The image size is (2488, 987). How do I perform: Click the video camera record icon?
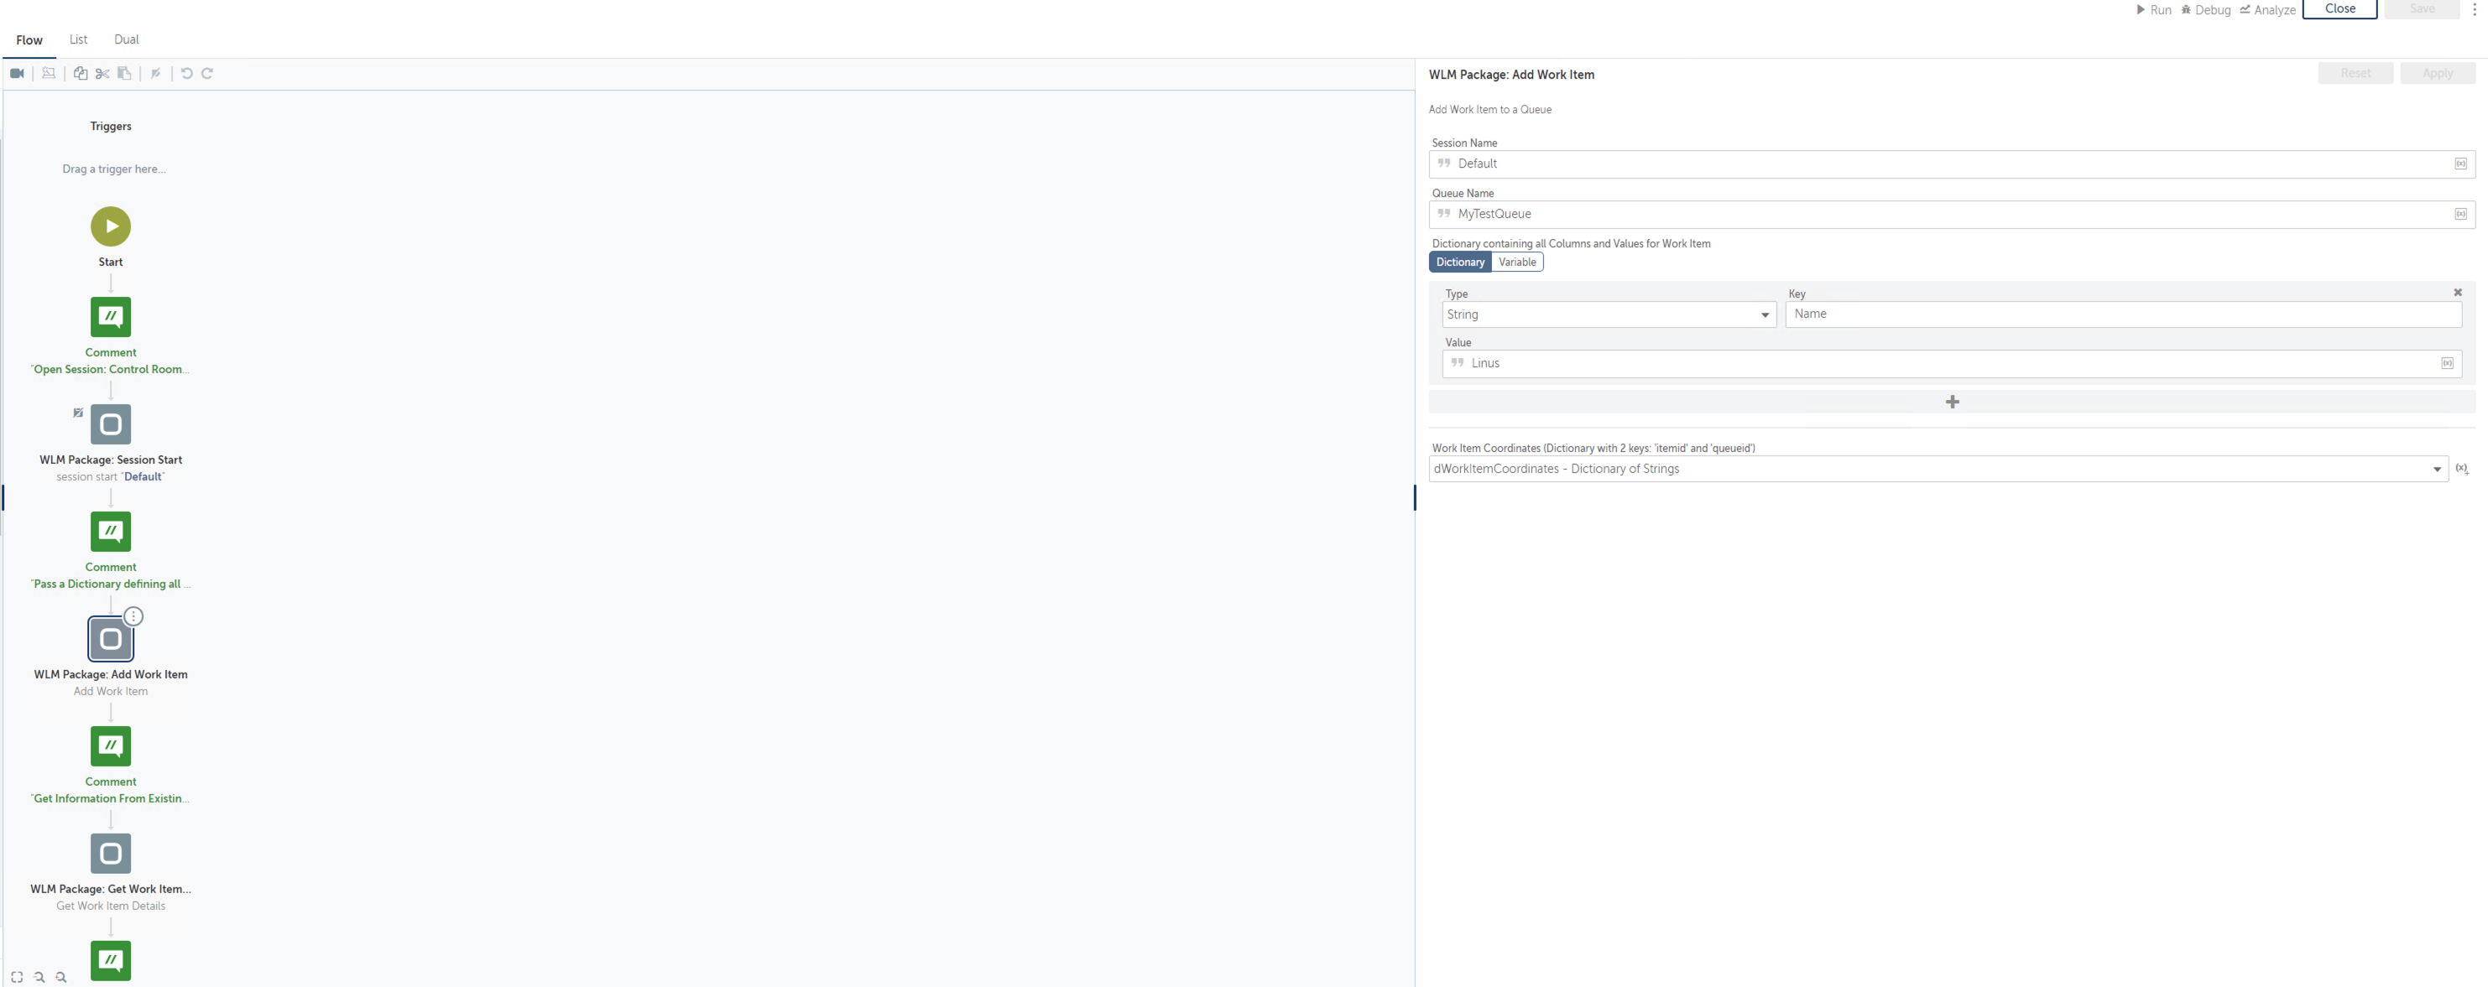17,73
